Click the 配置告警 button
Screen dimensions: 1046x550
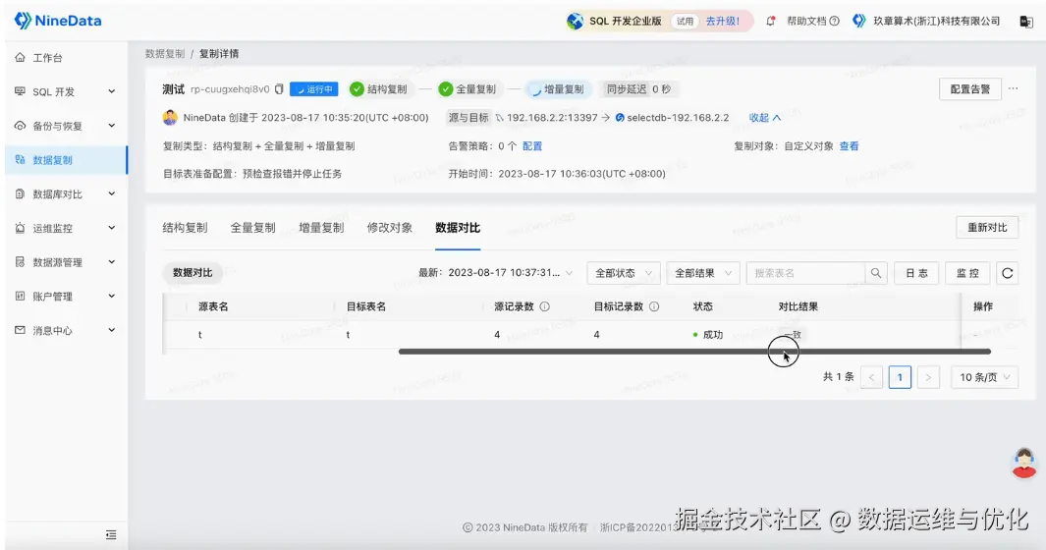click(970, 88)
